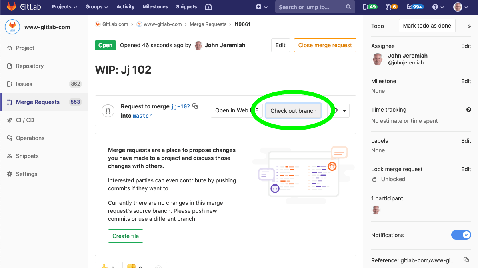
Task: Open Snippets in the left sidebar
Action: 27,156
